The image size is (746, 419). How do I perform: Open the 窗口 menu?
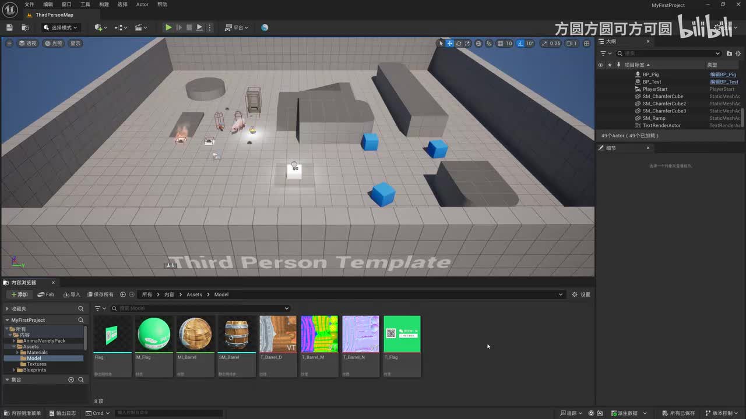[x=66, y=5]
